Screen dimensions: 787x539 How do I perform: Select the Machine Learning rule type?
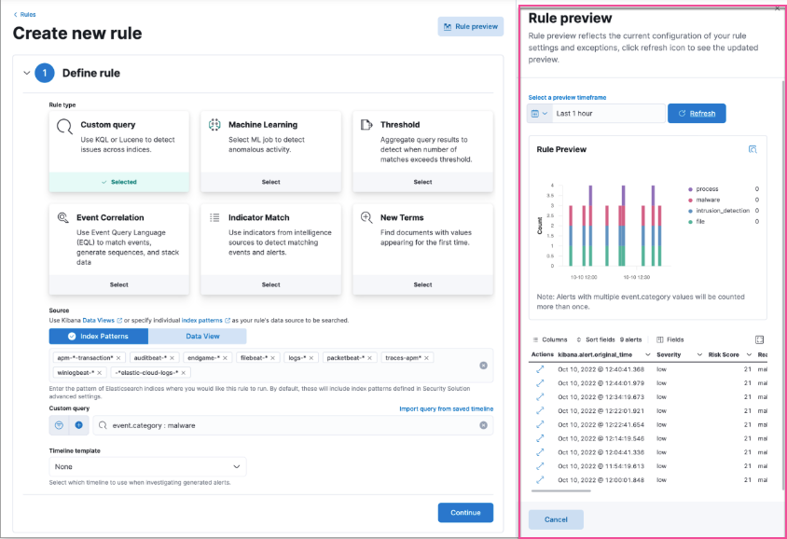click(x=271, y=183)
